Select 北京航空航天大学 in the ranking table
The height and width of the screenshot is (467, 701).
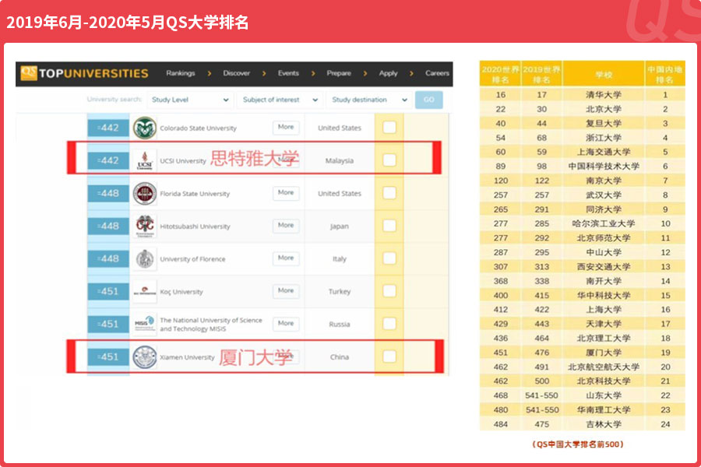tap(604, 367)
